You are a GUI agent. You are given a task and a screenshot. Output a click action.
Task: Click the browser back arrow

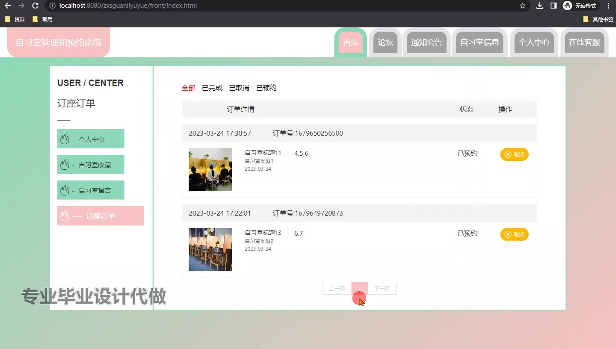click(8, 6)
